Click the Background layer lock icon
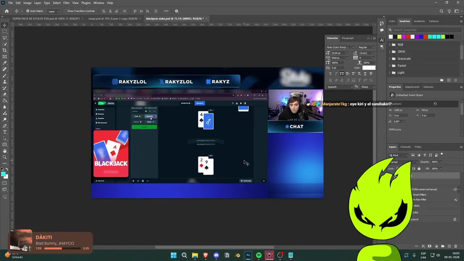 tap(455, 219)
